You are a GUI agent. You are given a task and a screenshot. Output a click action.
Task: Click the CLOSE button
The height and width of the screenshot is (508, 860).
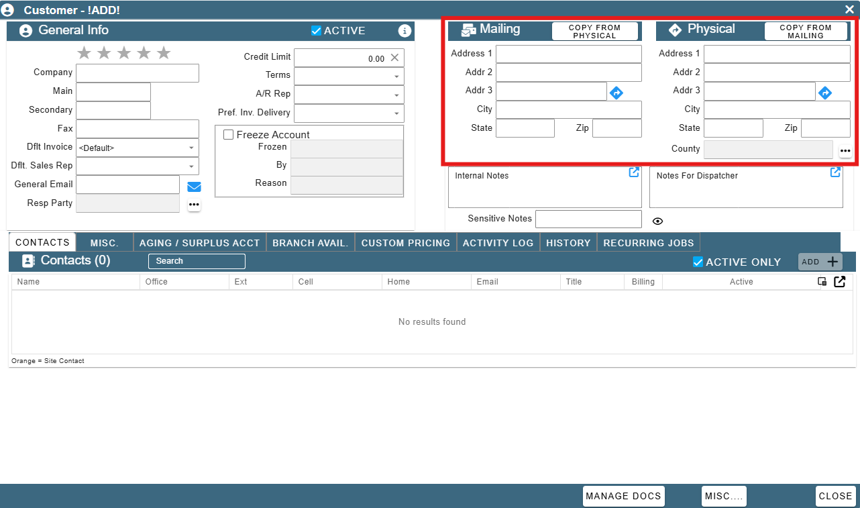click(836, 496)
